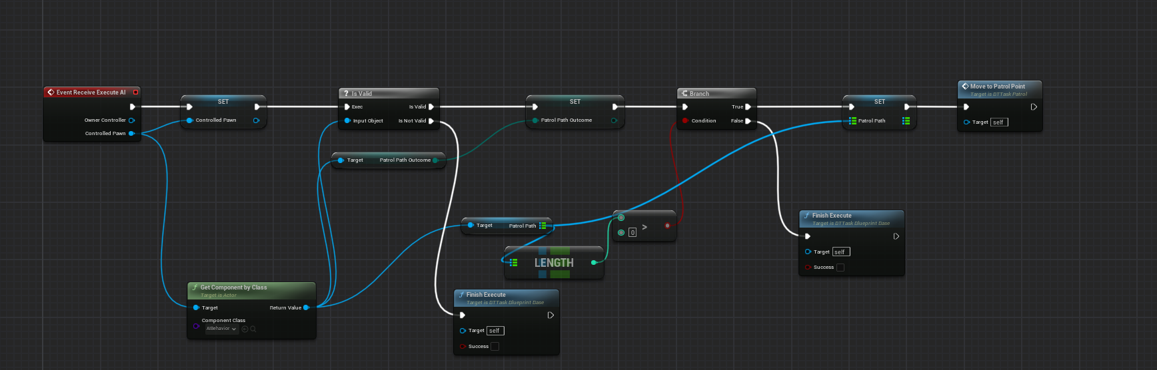Click the Owner Controller output pin
Image resolution: width=1157 pixels, height=370 pixels.
131,120
